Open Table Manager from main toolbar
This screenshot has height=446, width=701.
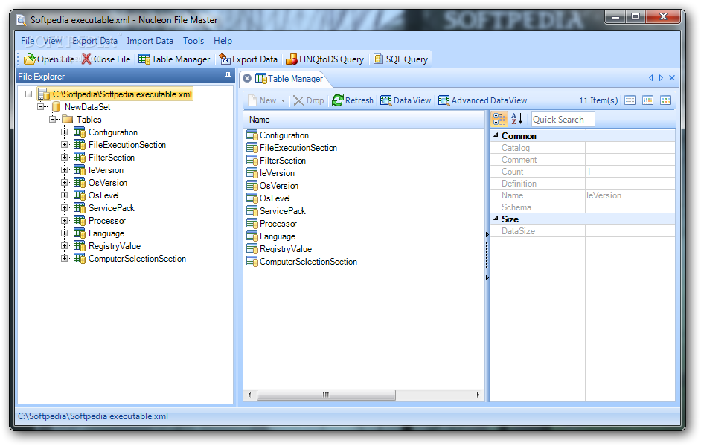[x=174, y=59]
